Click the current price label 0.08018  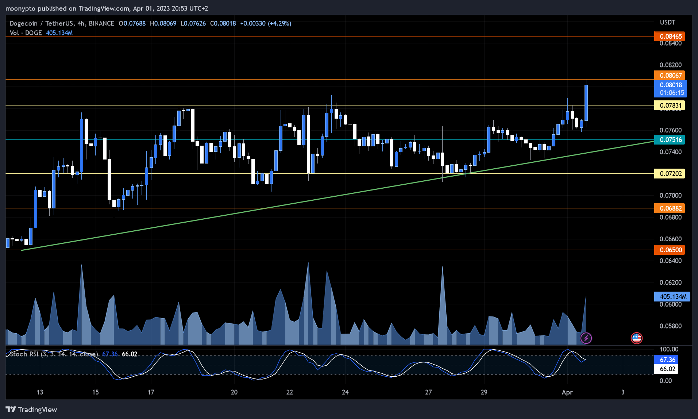click(x=671, y=85)
